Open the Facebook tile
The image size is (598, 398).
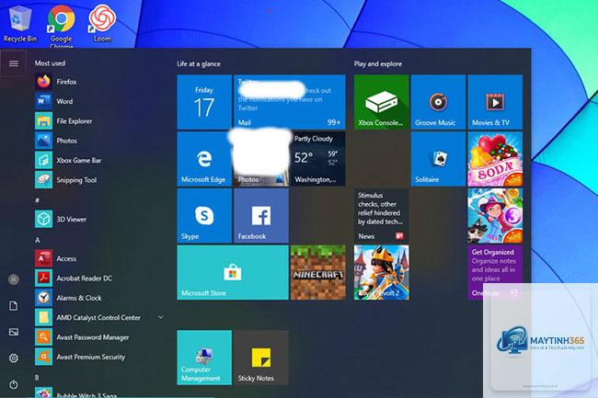click(261, 216)
